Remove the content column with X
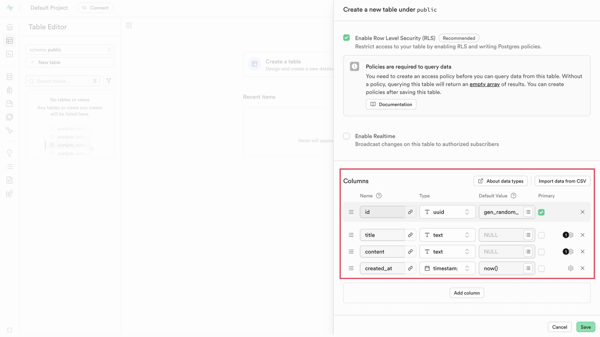 tap(582, 252)
